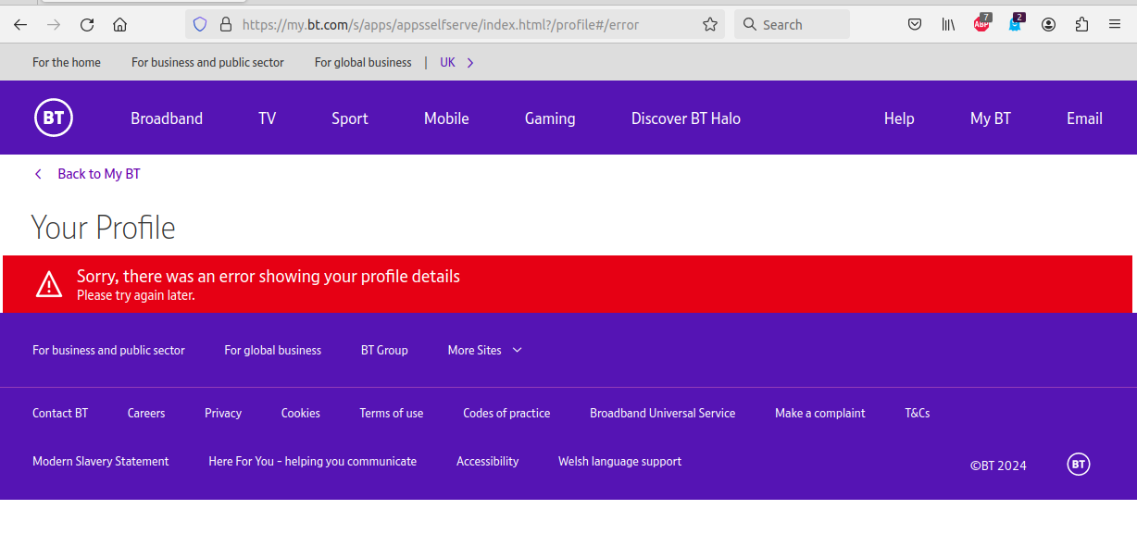1137x534 pixels.
Task: Open Privacy footer link
Action: tap(223, 413)
